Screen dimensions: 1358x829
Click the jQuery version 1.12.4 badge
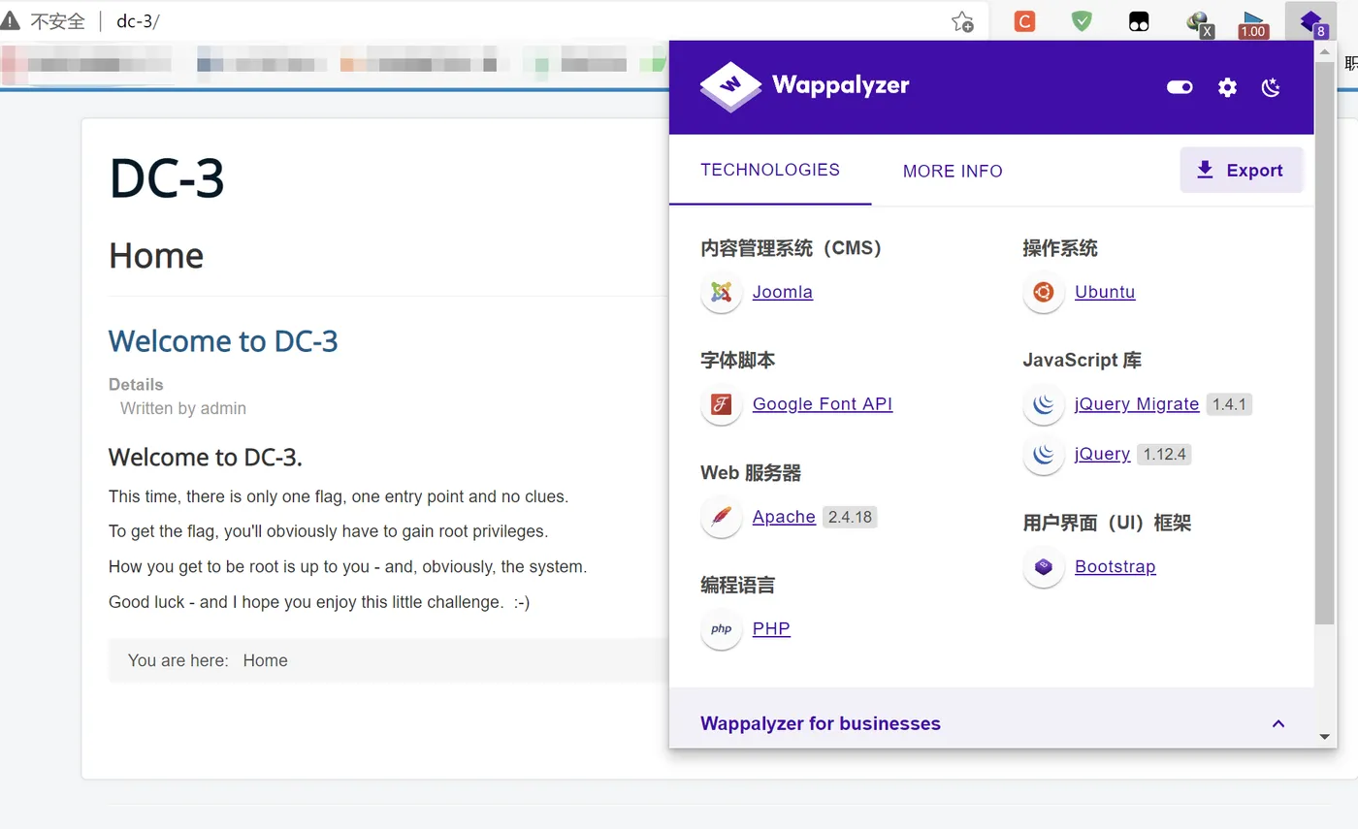[x=1164, y=454]
